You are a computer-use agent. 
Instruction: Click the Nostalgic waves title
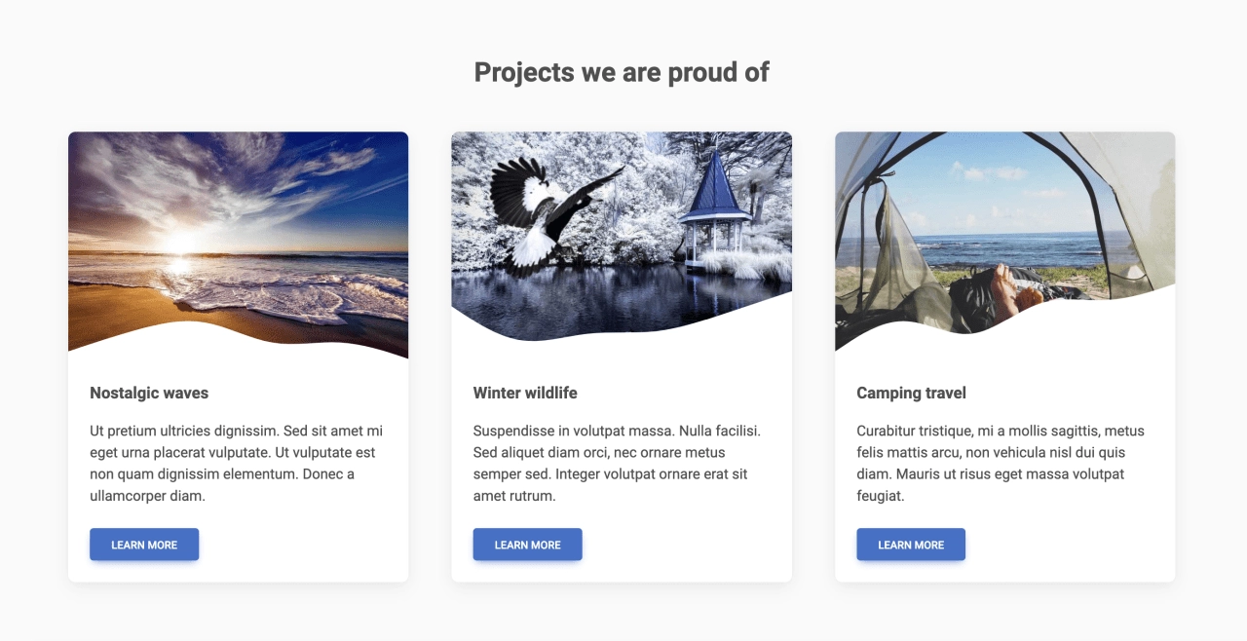pyautogui.click(x=149, y=393)
